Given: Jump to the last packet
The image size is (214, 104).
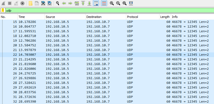Looking at the screenshot, I should [x=89, y=3].
